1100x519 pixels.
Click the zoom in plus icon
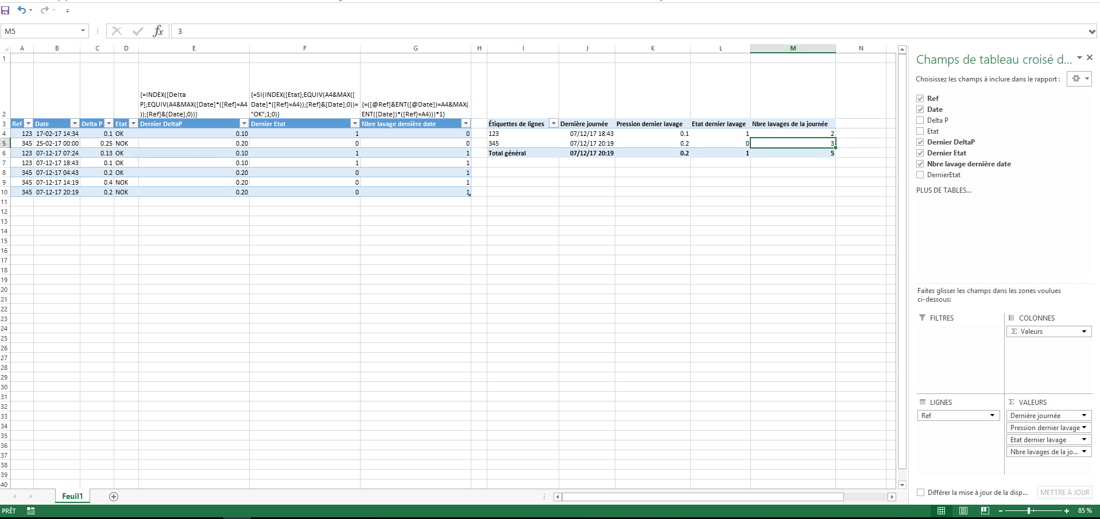pyautogui.click(x=1067, y=511)
